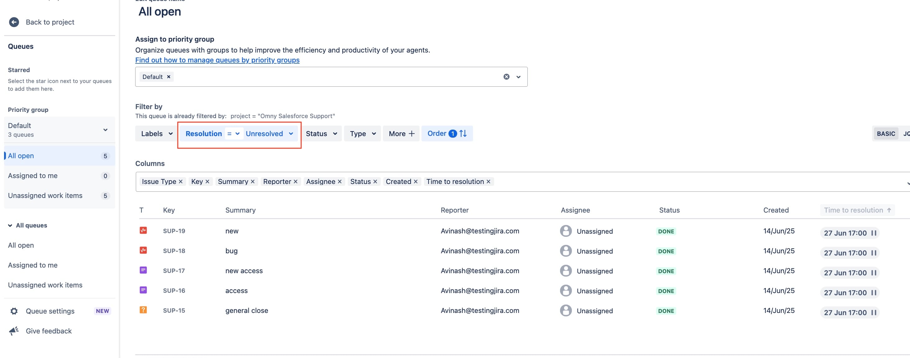Open the Labels filter dropdown
This screenshot has width=910, height=358.
tap(157, 133)
